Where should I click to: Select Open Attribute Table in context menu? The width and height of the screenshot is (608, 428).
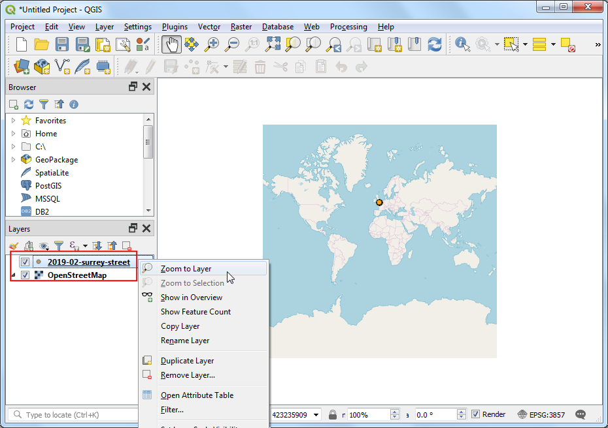[x=197, y=395]
